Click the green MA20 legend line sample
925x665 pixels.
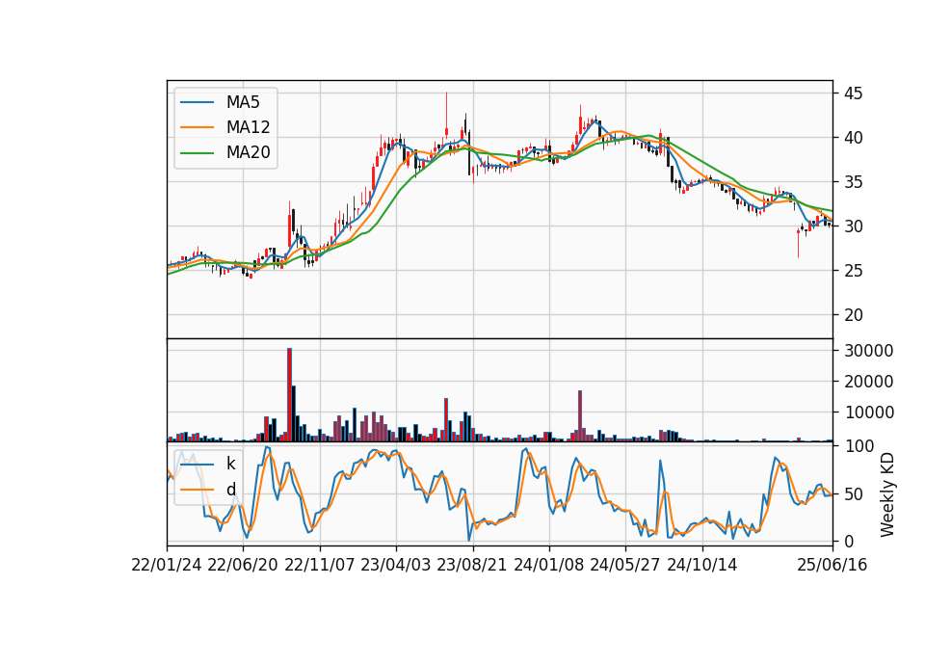point(197,152)
